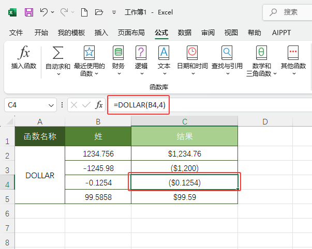Switch to the 我的模板 tab
The image size is (312, 249).
71,33
